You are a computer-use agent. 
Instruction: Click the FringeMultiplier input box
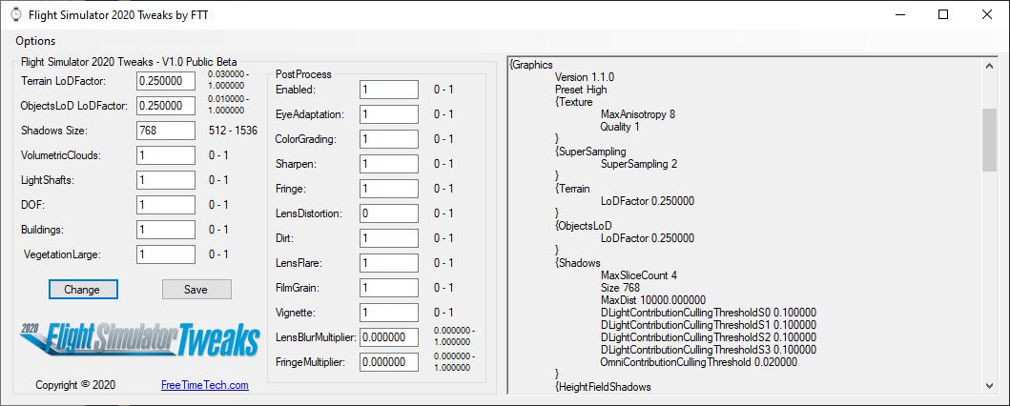click(x=389, y=362)
